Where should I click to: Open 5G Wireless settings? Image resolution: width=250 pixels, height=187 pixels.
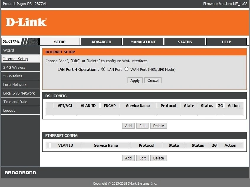(x=20, y=76)
